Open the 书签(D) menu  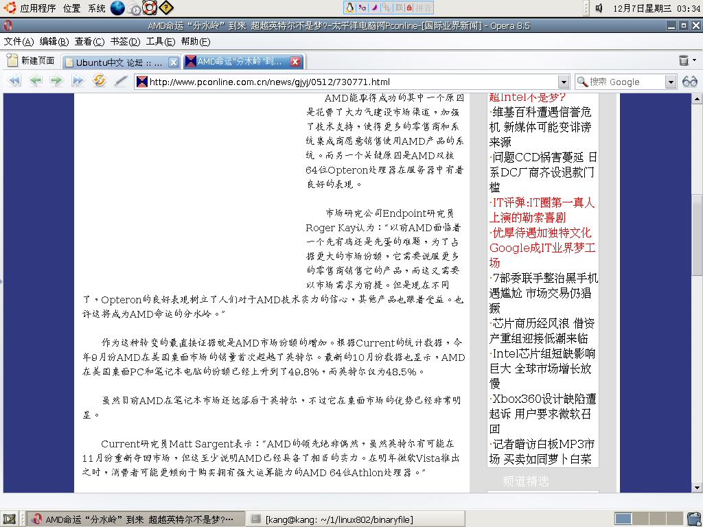coord(125,42)
